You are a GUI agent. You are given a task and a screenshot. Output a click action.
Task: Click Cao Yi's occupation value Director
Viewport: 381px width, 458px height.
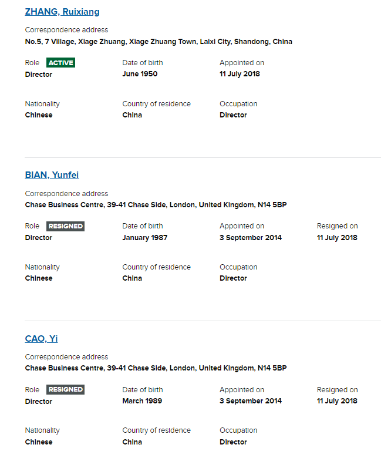pyautogui.click(x=233, y=442)
